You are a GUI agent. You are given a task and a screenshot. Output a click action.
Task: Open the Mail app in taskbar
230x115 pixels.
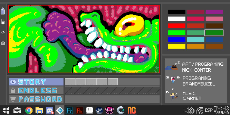(x=17, y=110)
